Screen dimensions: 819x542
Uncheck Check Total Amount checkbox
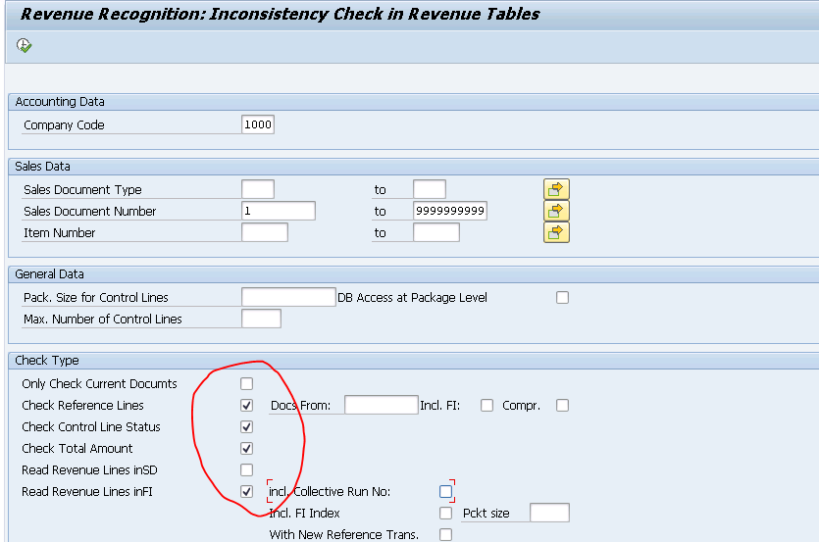(x=246, y=448)
